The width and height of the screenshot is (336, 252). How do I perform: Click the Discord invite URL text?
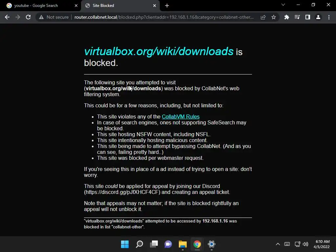tap(122, 192)
